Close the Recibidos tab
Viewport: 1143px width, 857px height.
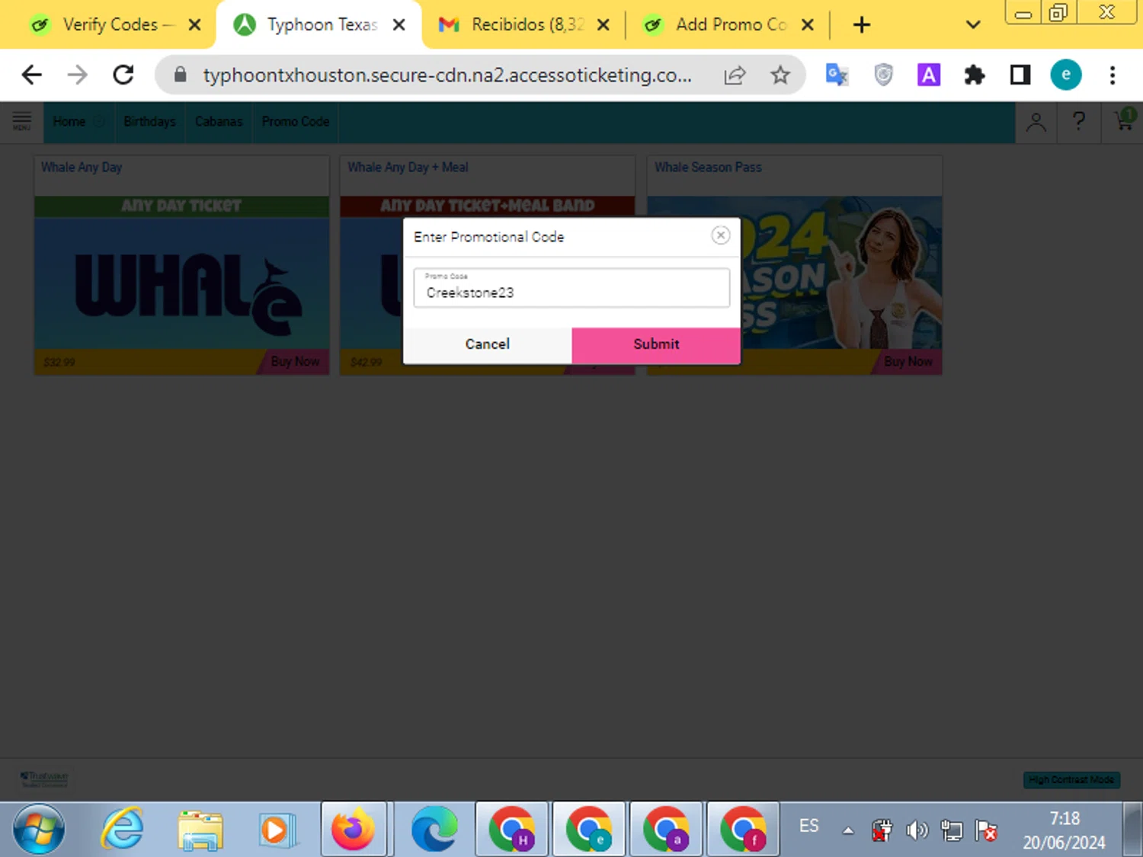(x=603, y=25)
